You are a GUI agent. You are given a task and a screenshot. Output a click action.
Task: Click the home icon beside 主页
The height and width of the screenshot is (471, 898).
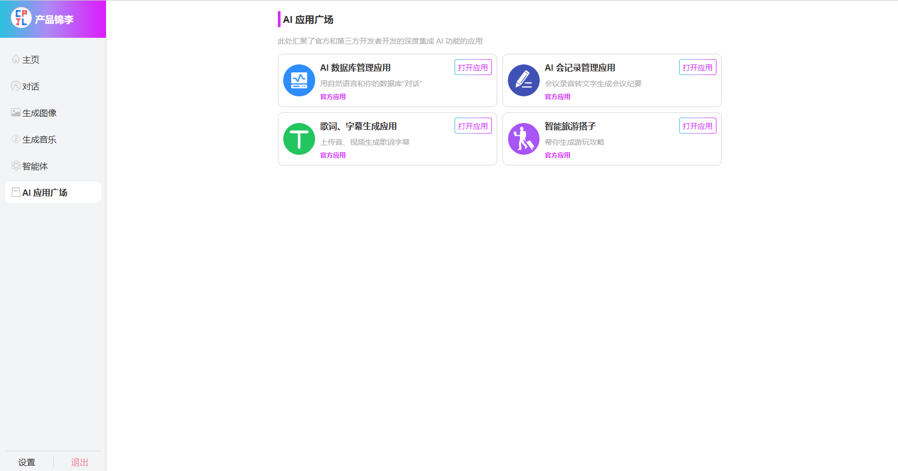click(x=16, y=60)
